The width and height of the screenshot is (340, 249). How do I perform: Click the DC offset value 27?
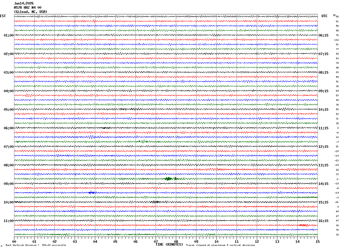[x=337, y=216]
